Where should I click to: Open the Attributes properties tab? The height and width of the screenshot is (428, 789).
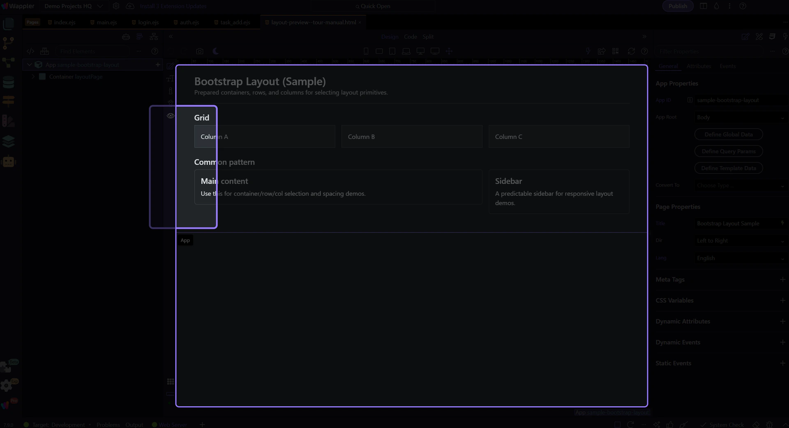[698, 66]
